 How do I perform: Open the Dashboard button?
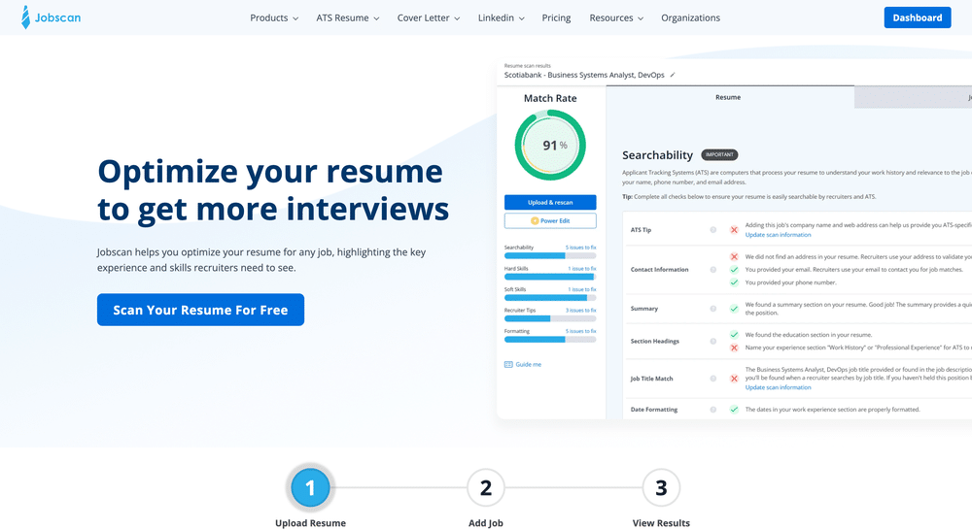pos(918,17)
